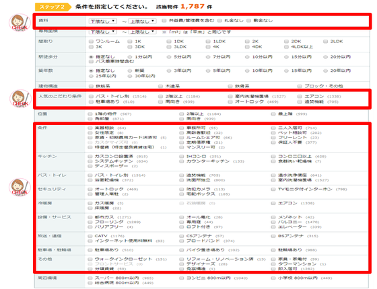
Task: Tick the 防犯カメラ checkbox
Action: (182, 190)
